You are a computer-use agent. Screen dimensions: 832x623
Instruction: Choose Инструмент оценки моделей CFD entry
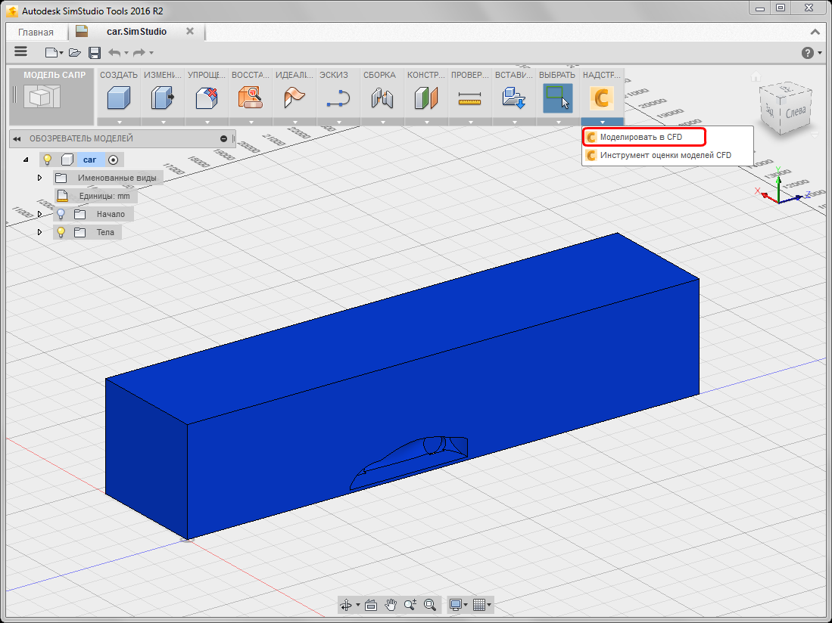click(668, 155)
